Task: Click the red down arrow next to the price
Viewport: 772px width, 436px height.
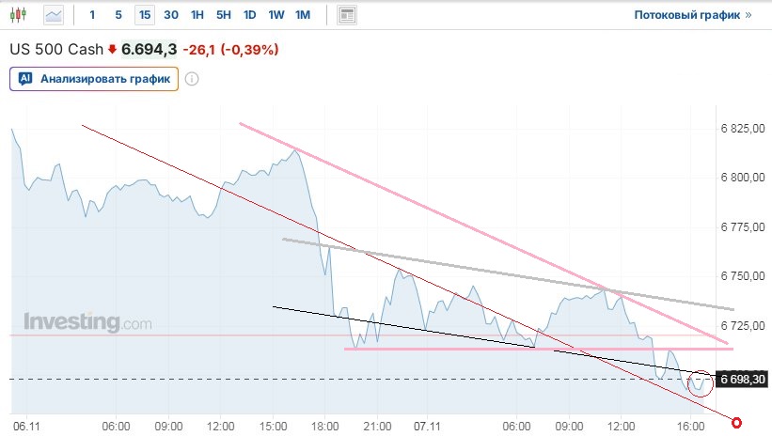Action: tap(113, 49)
